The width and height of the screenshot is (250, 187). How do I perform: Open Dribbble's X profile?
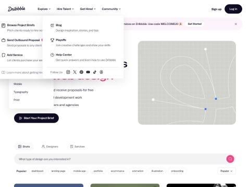[x=75, y=72]
